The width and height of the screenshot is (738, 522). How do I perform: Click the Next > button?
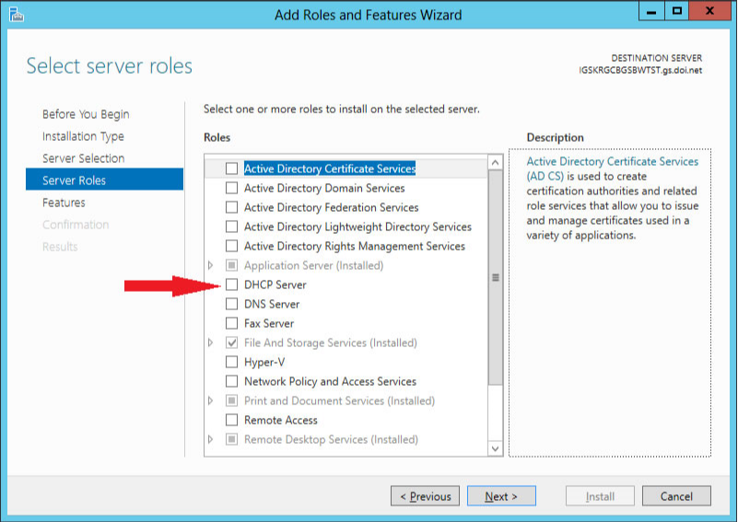pos(501,496)
